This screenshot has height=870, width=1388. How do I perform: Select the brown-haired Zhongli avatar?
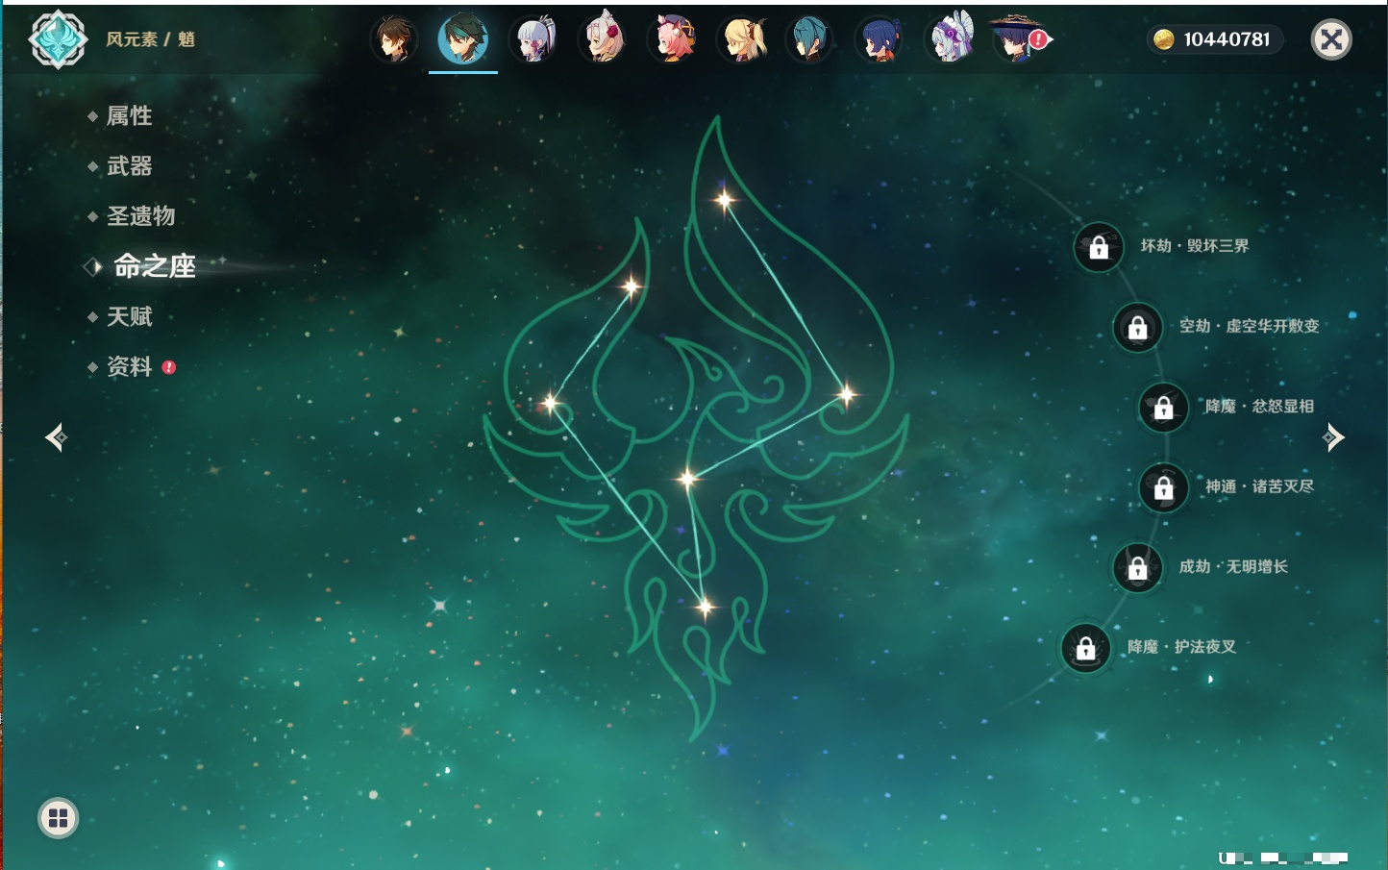[x=394, y=39]
